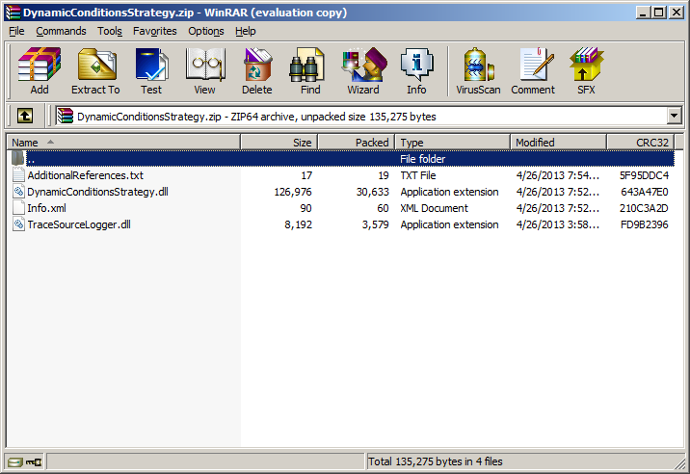Screen dimensions: 690x474
Task: Click the archive icon in address bar
Action: (x=66, y=117)
